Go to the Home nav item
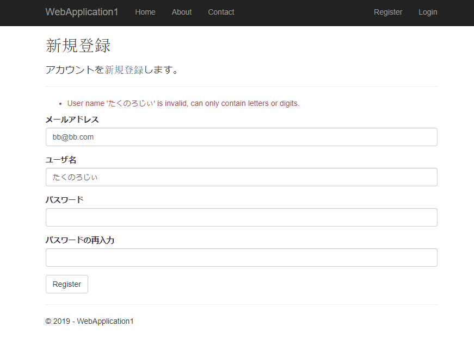The width and height of the screenshot is (474, 345). pos(145,12)
